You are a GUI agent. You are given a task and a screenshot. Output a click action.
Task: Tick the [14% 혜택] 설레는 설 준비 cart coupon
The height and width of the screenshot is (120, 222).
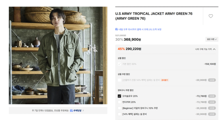(119, 114)
